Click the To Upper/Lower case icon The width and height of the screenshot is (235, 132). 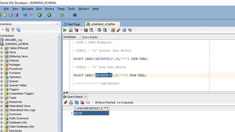pyautogui.click(x=130, y=30)
